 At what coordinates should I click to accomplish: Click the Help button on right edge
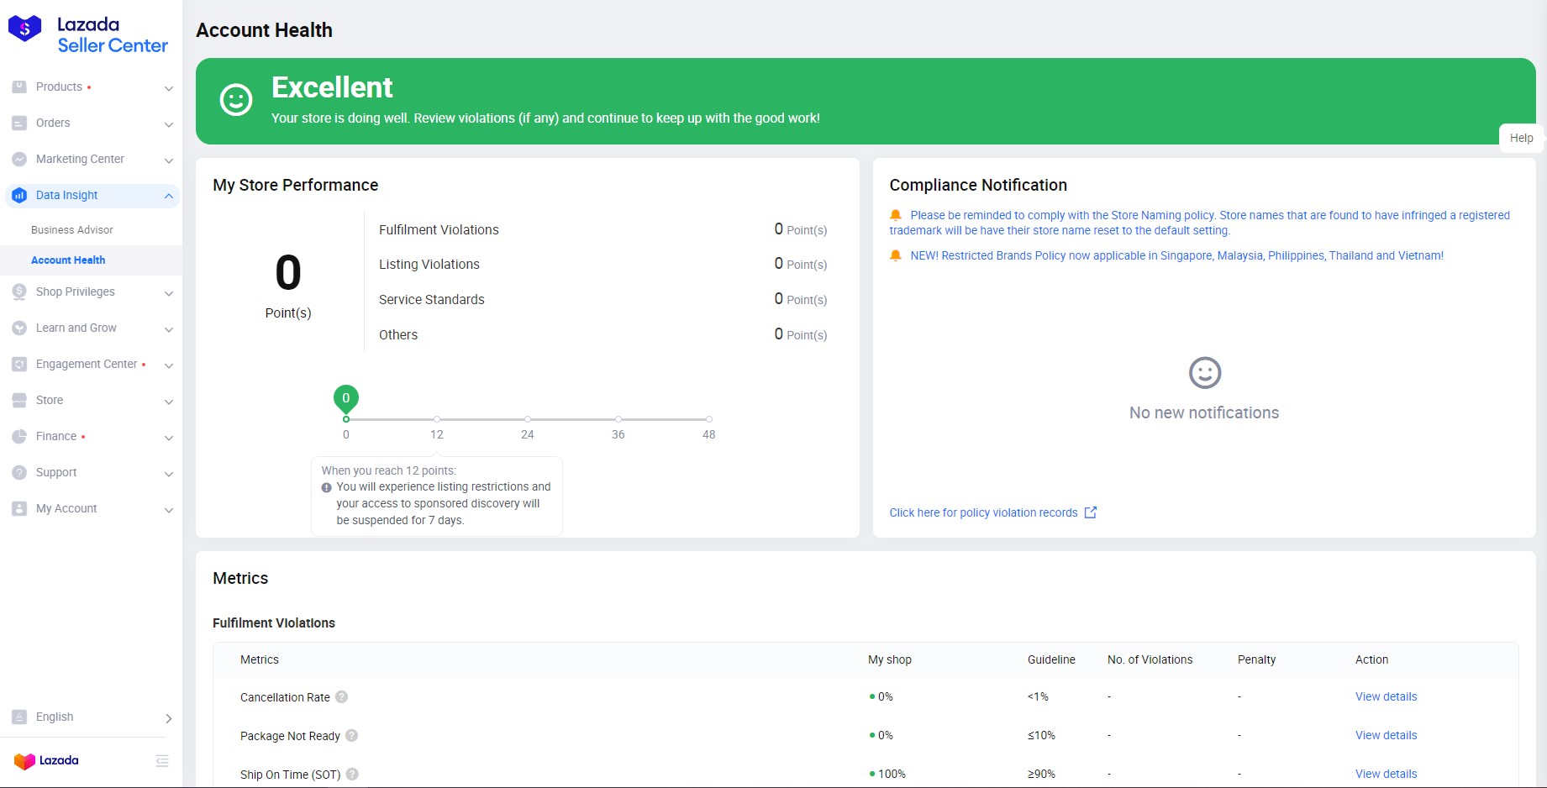pos(1521,138)
